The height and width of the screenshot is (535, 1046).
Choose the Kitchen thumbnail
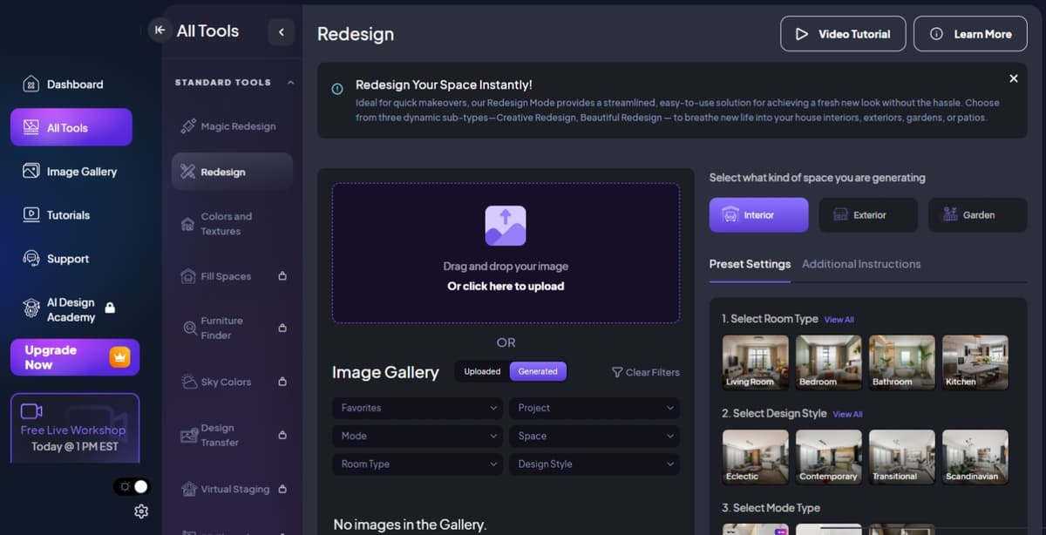(x=975, y=362)
